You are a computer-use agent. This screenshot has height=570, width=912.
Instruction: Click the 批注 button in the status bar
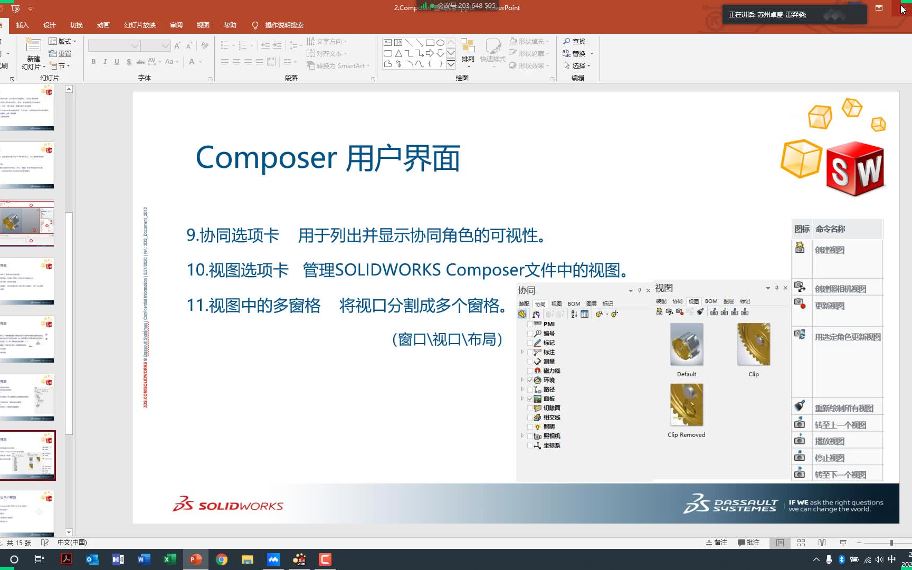coord(749,542)
